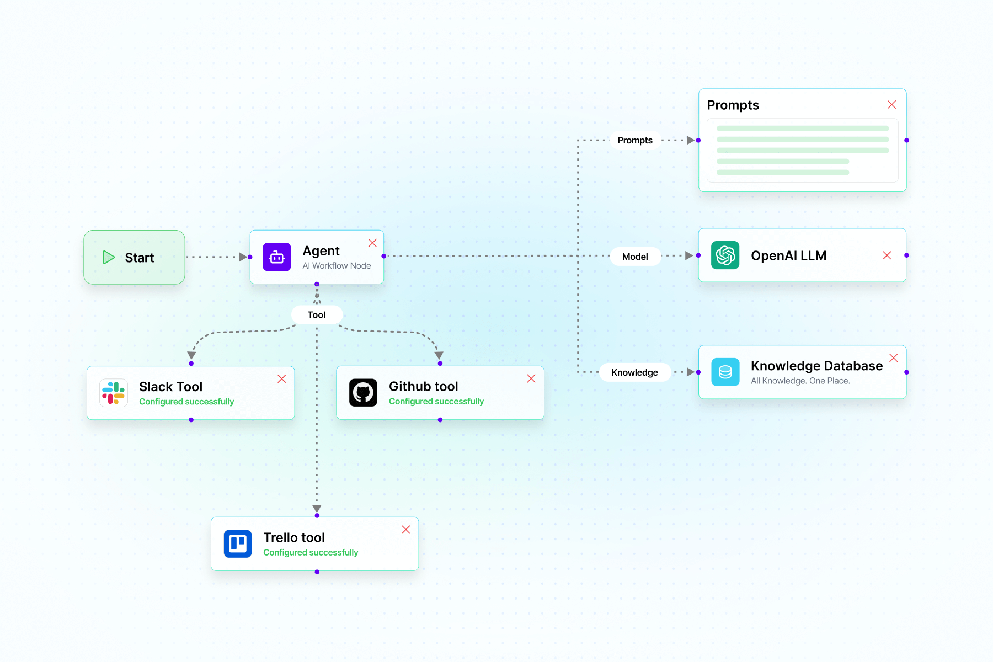Click the Agent node's right output port
Screen dimensions: 993x662
coord(384,257)
